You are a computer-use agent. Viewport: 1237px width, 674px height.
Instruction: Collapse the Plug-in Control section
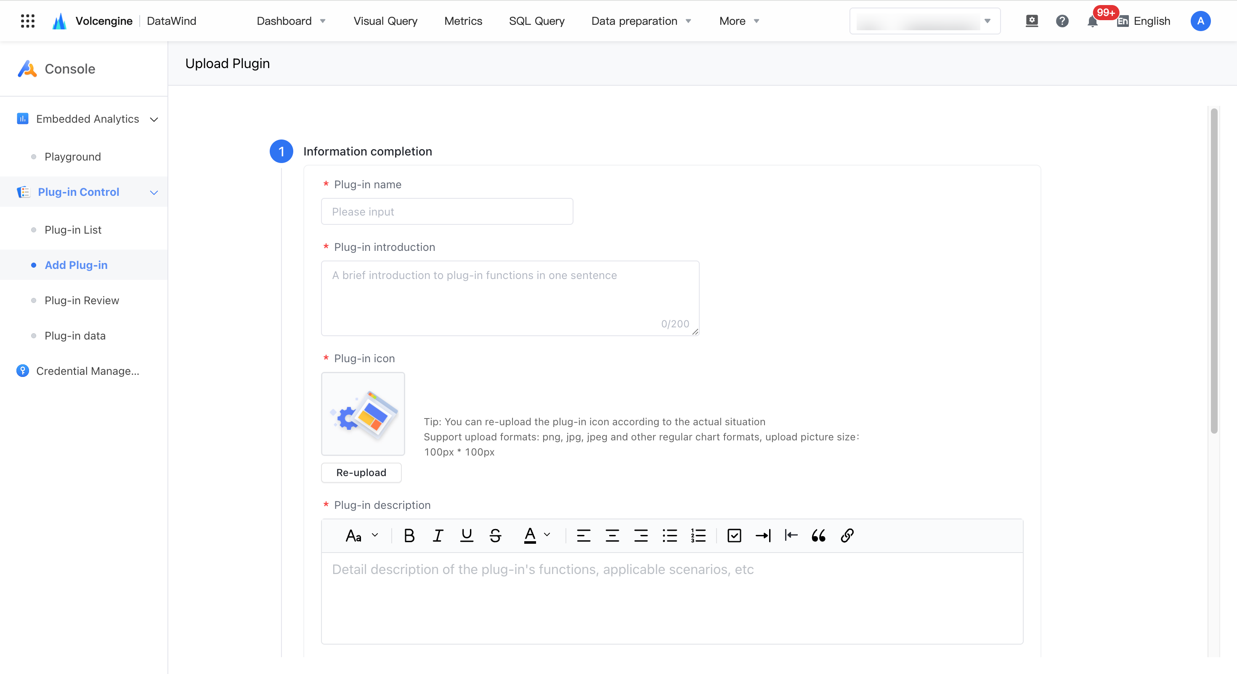[154, 192]
